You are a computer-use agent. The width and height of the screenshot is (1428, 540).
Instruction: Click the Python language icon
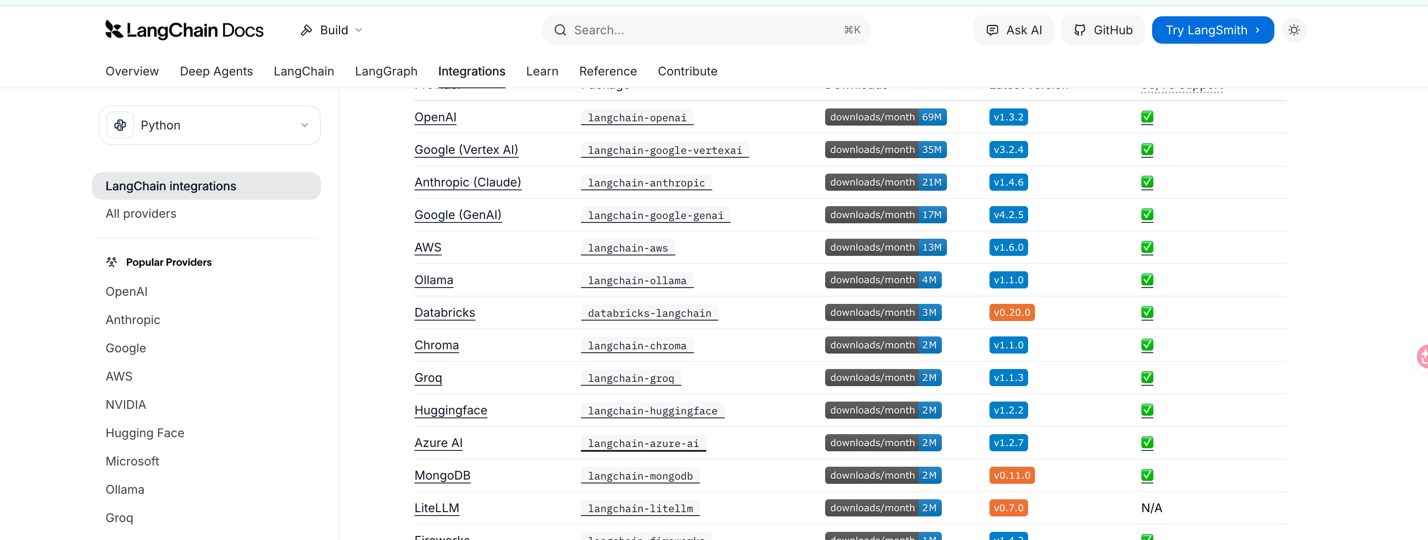click(120, 125)
